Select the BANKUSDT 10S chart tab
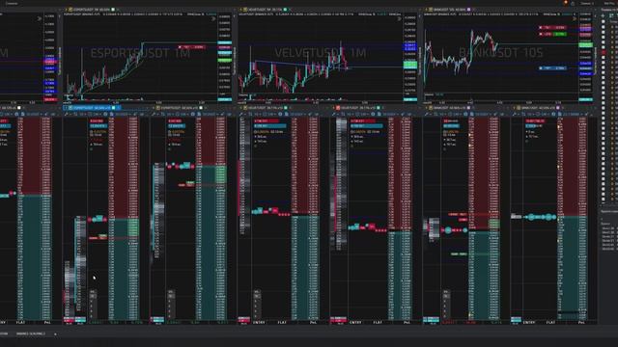The image size is (618, 347). pyautogui.click(x=449, y=10)
